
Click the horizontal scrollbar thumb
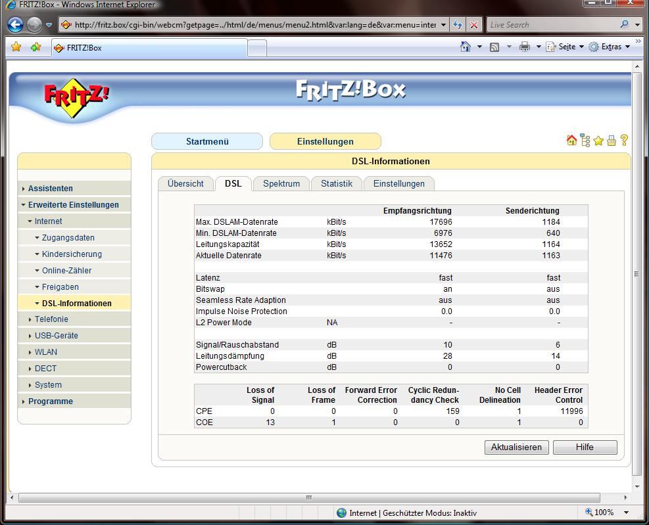pos(309,497)
